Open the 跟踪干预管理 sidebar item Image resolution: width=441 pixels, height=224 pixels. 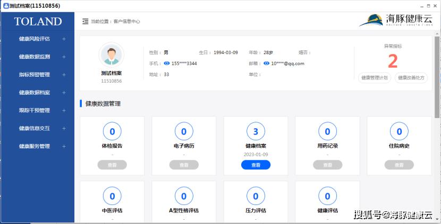(x=35, y=111)
